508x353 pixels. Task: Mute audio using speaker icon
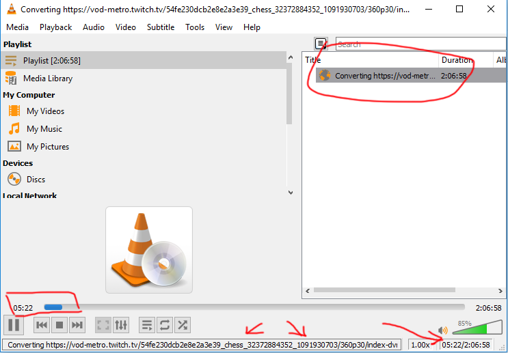(x=443, y=328)
